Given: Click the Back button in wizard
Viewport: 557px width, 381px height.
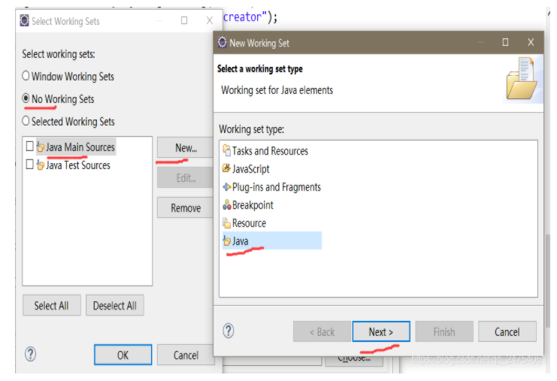Looking at the screenshot, I should tap(322, 331).
